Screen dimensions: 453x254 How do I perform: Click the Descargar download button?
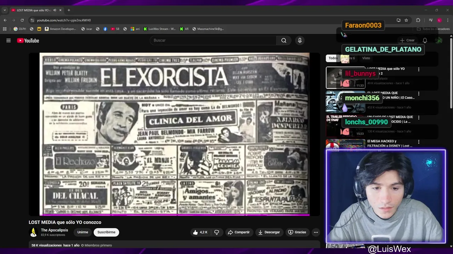tap(269, 232)
